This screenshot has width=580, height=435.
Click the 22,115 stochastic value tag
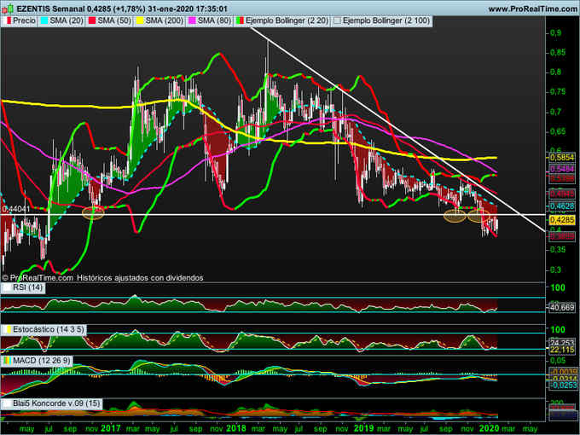pos(562,350)
